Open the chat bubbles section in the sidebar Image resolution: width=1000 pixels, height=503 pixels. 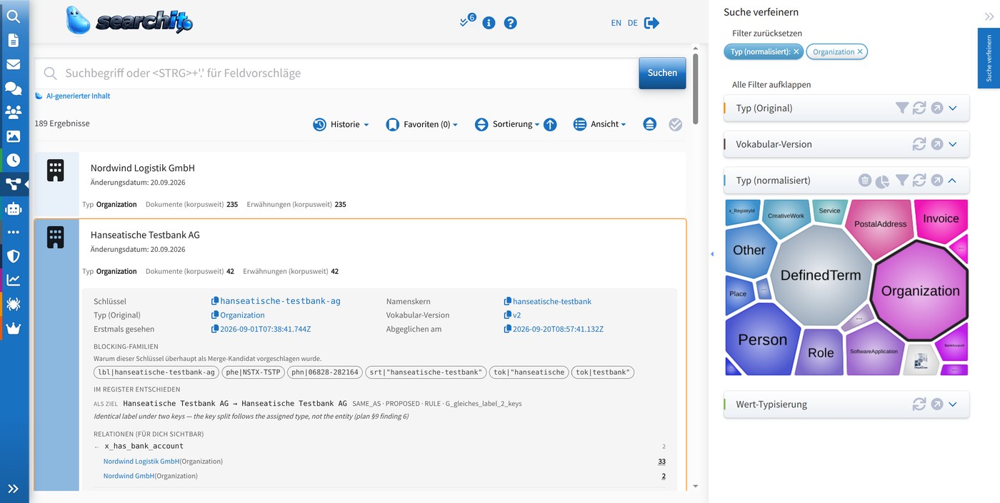tap(13, 88)
